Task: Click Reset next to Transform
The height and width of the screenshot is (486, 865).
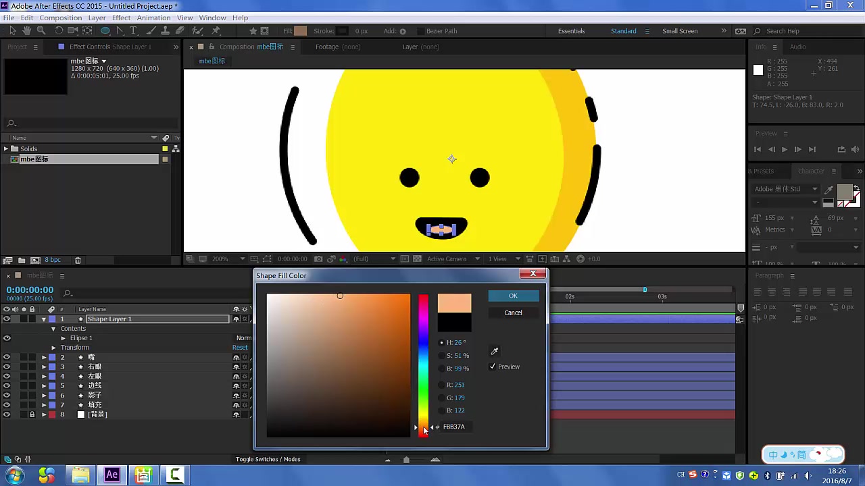Action: [240, 348]
